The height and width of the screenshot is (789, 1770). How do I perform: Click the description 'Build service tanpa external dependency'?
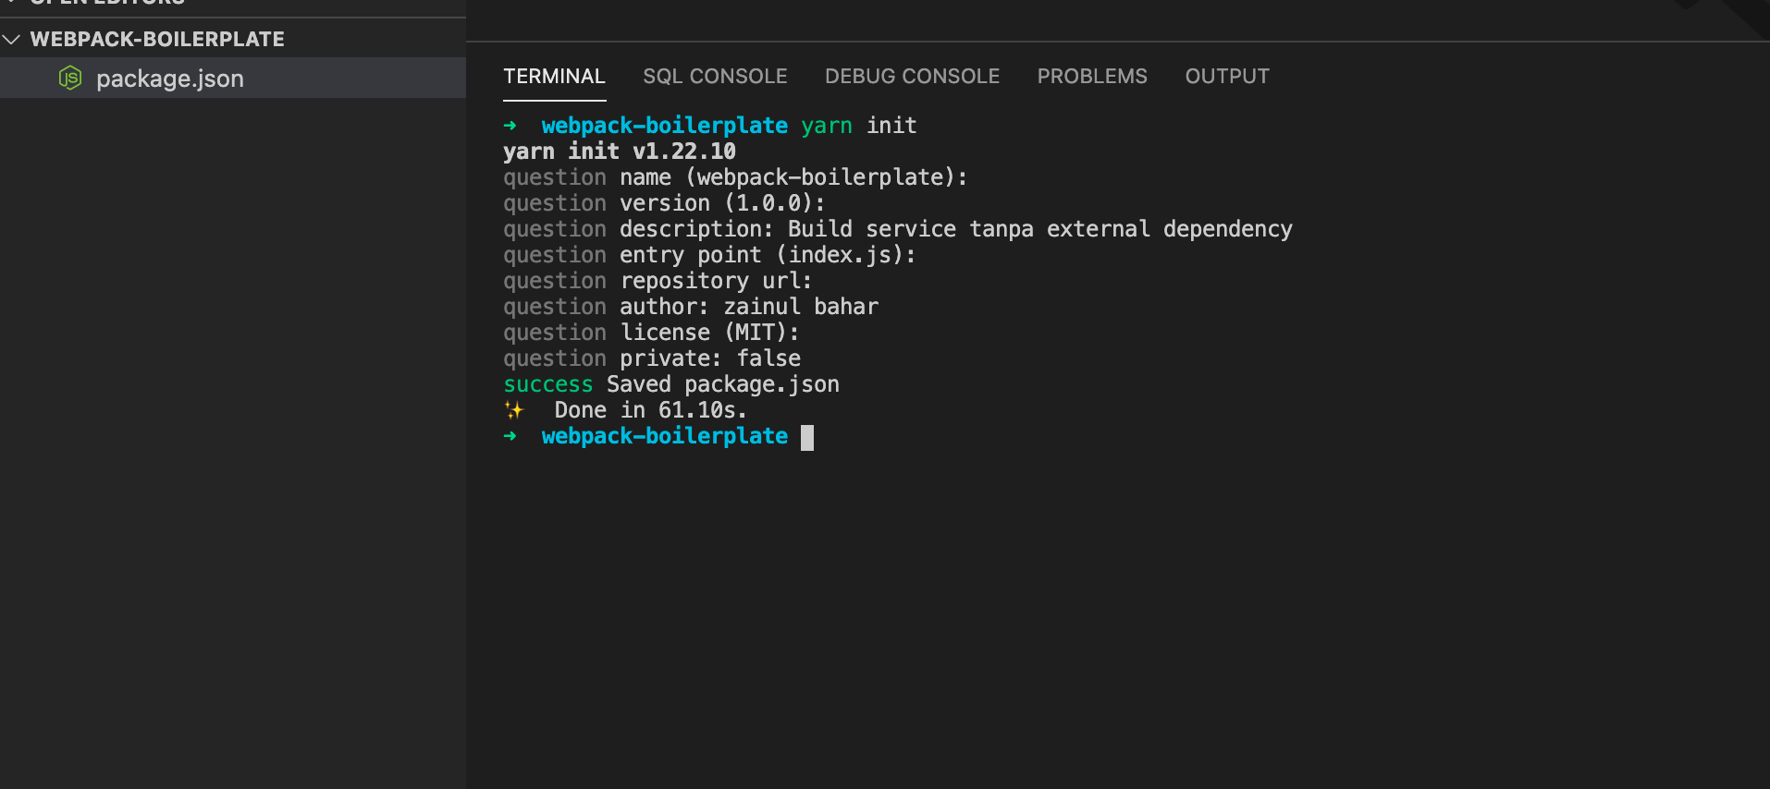pos(1040,229)
